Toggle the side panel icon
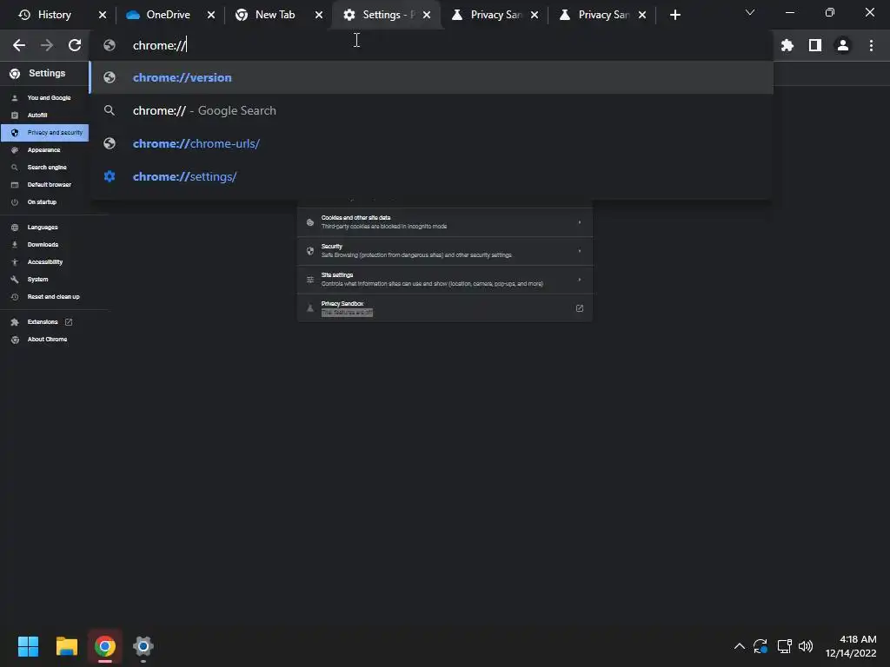 point(815,45)
